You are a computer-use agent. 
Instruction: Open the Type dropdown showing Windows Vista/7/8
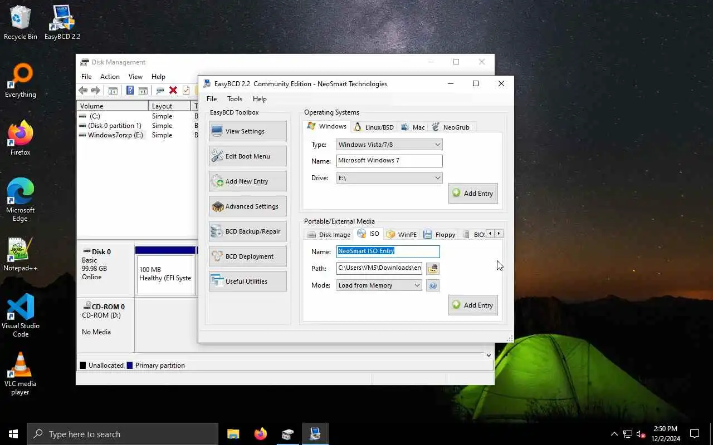pyautogui.click(x=389, y=145)
